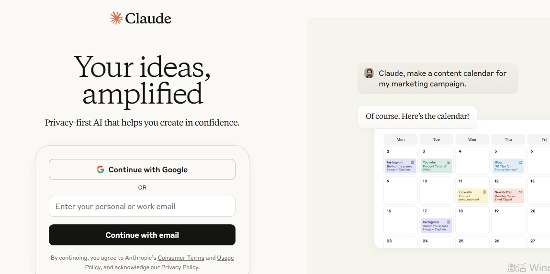Open the Consumer Terms link

(x=181, y=258)
